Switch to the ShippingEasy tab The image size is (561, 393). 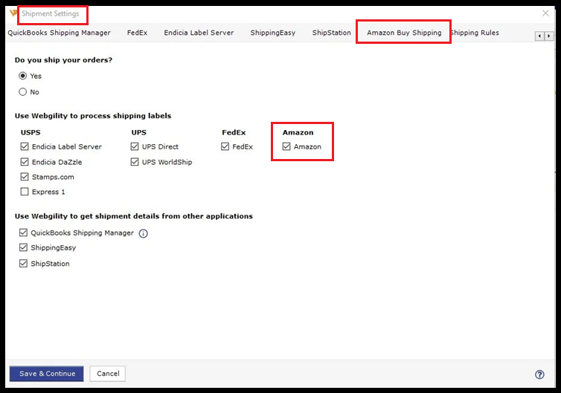tap(272, 33)
